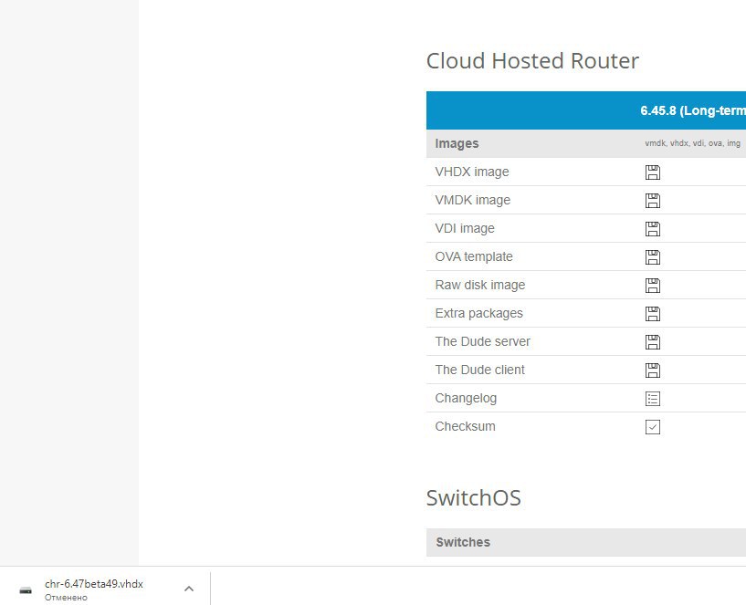The height and width of the screenshot is (605, 746).
Task: Download the VDI image via its floppy icon
Action: pos(652,229)
